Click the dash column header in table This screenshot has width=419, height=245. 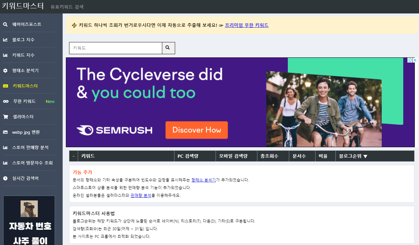(x=74, y=156)
